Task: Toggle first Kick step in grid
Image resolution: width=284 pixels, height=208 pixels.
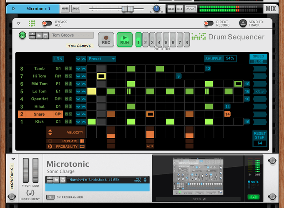Action: pos(91,121)
